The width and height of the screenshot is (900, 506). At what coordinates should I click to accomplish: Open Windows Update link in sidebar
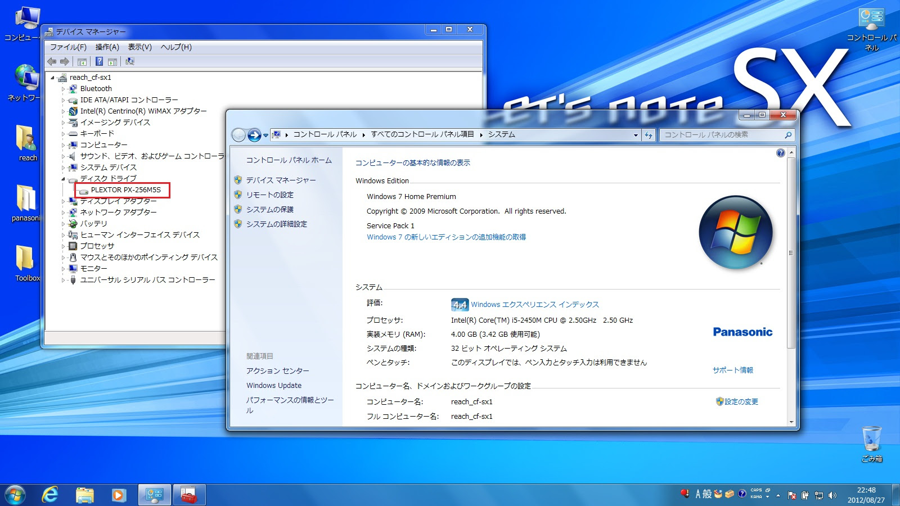click(x=274, y=386)
